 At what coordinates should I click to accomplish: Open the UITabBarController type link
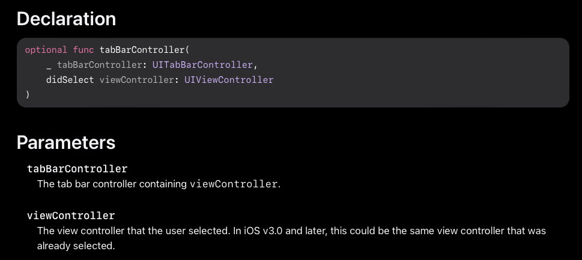coord(202,65)
